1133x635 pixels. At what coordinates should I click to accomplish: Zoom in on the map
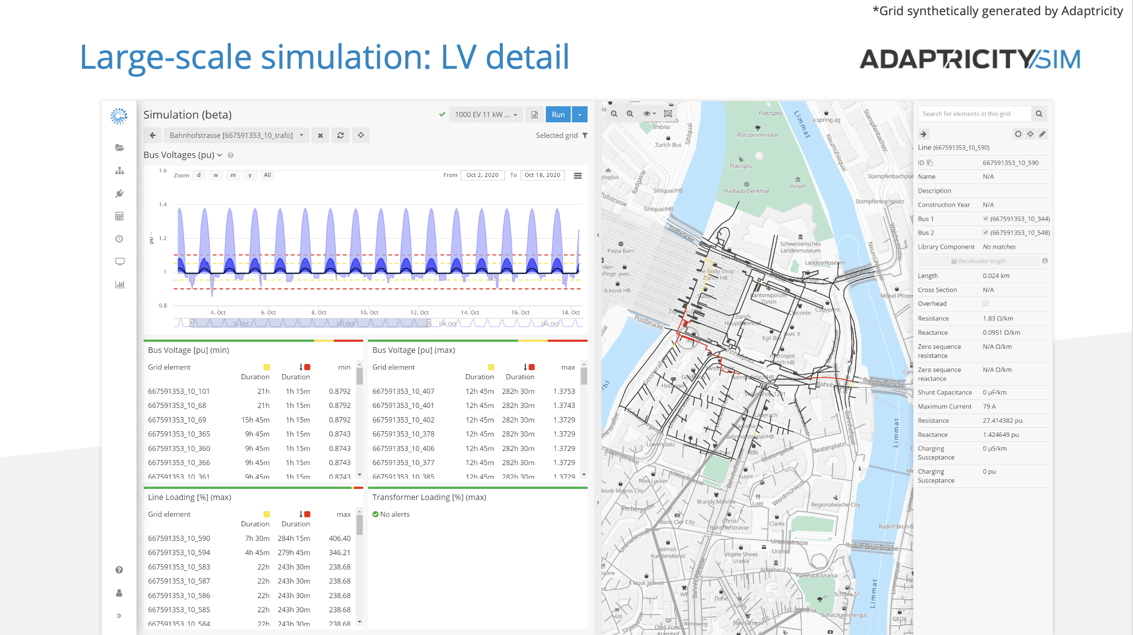pyautogui.click(x=630, y=114)
